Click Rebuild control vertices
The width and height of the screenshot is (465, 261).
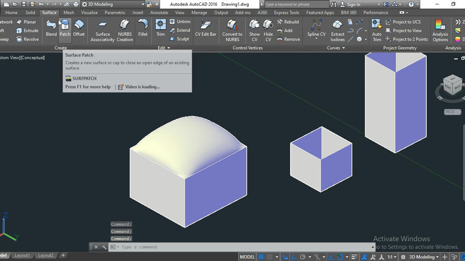click(x=288, y=22)
